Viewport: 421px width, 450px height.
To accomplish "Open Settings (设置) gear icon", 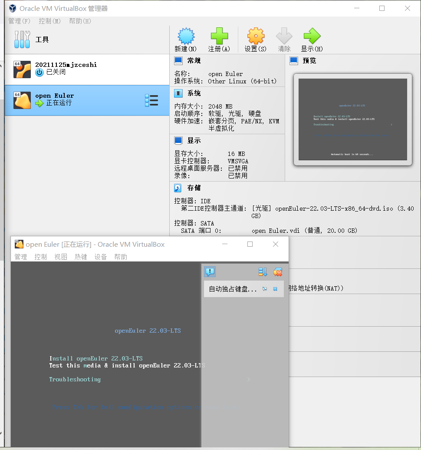I will click(256, 36).
